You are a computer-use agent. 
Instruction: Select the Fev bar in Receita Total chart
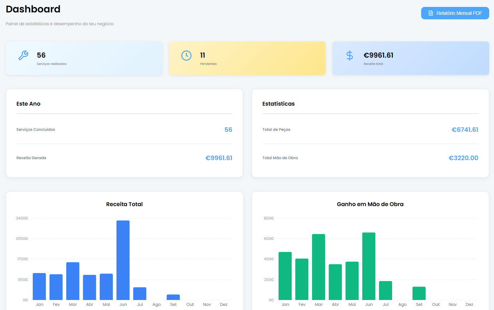(56, 287)
